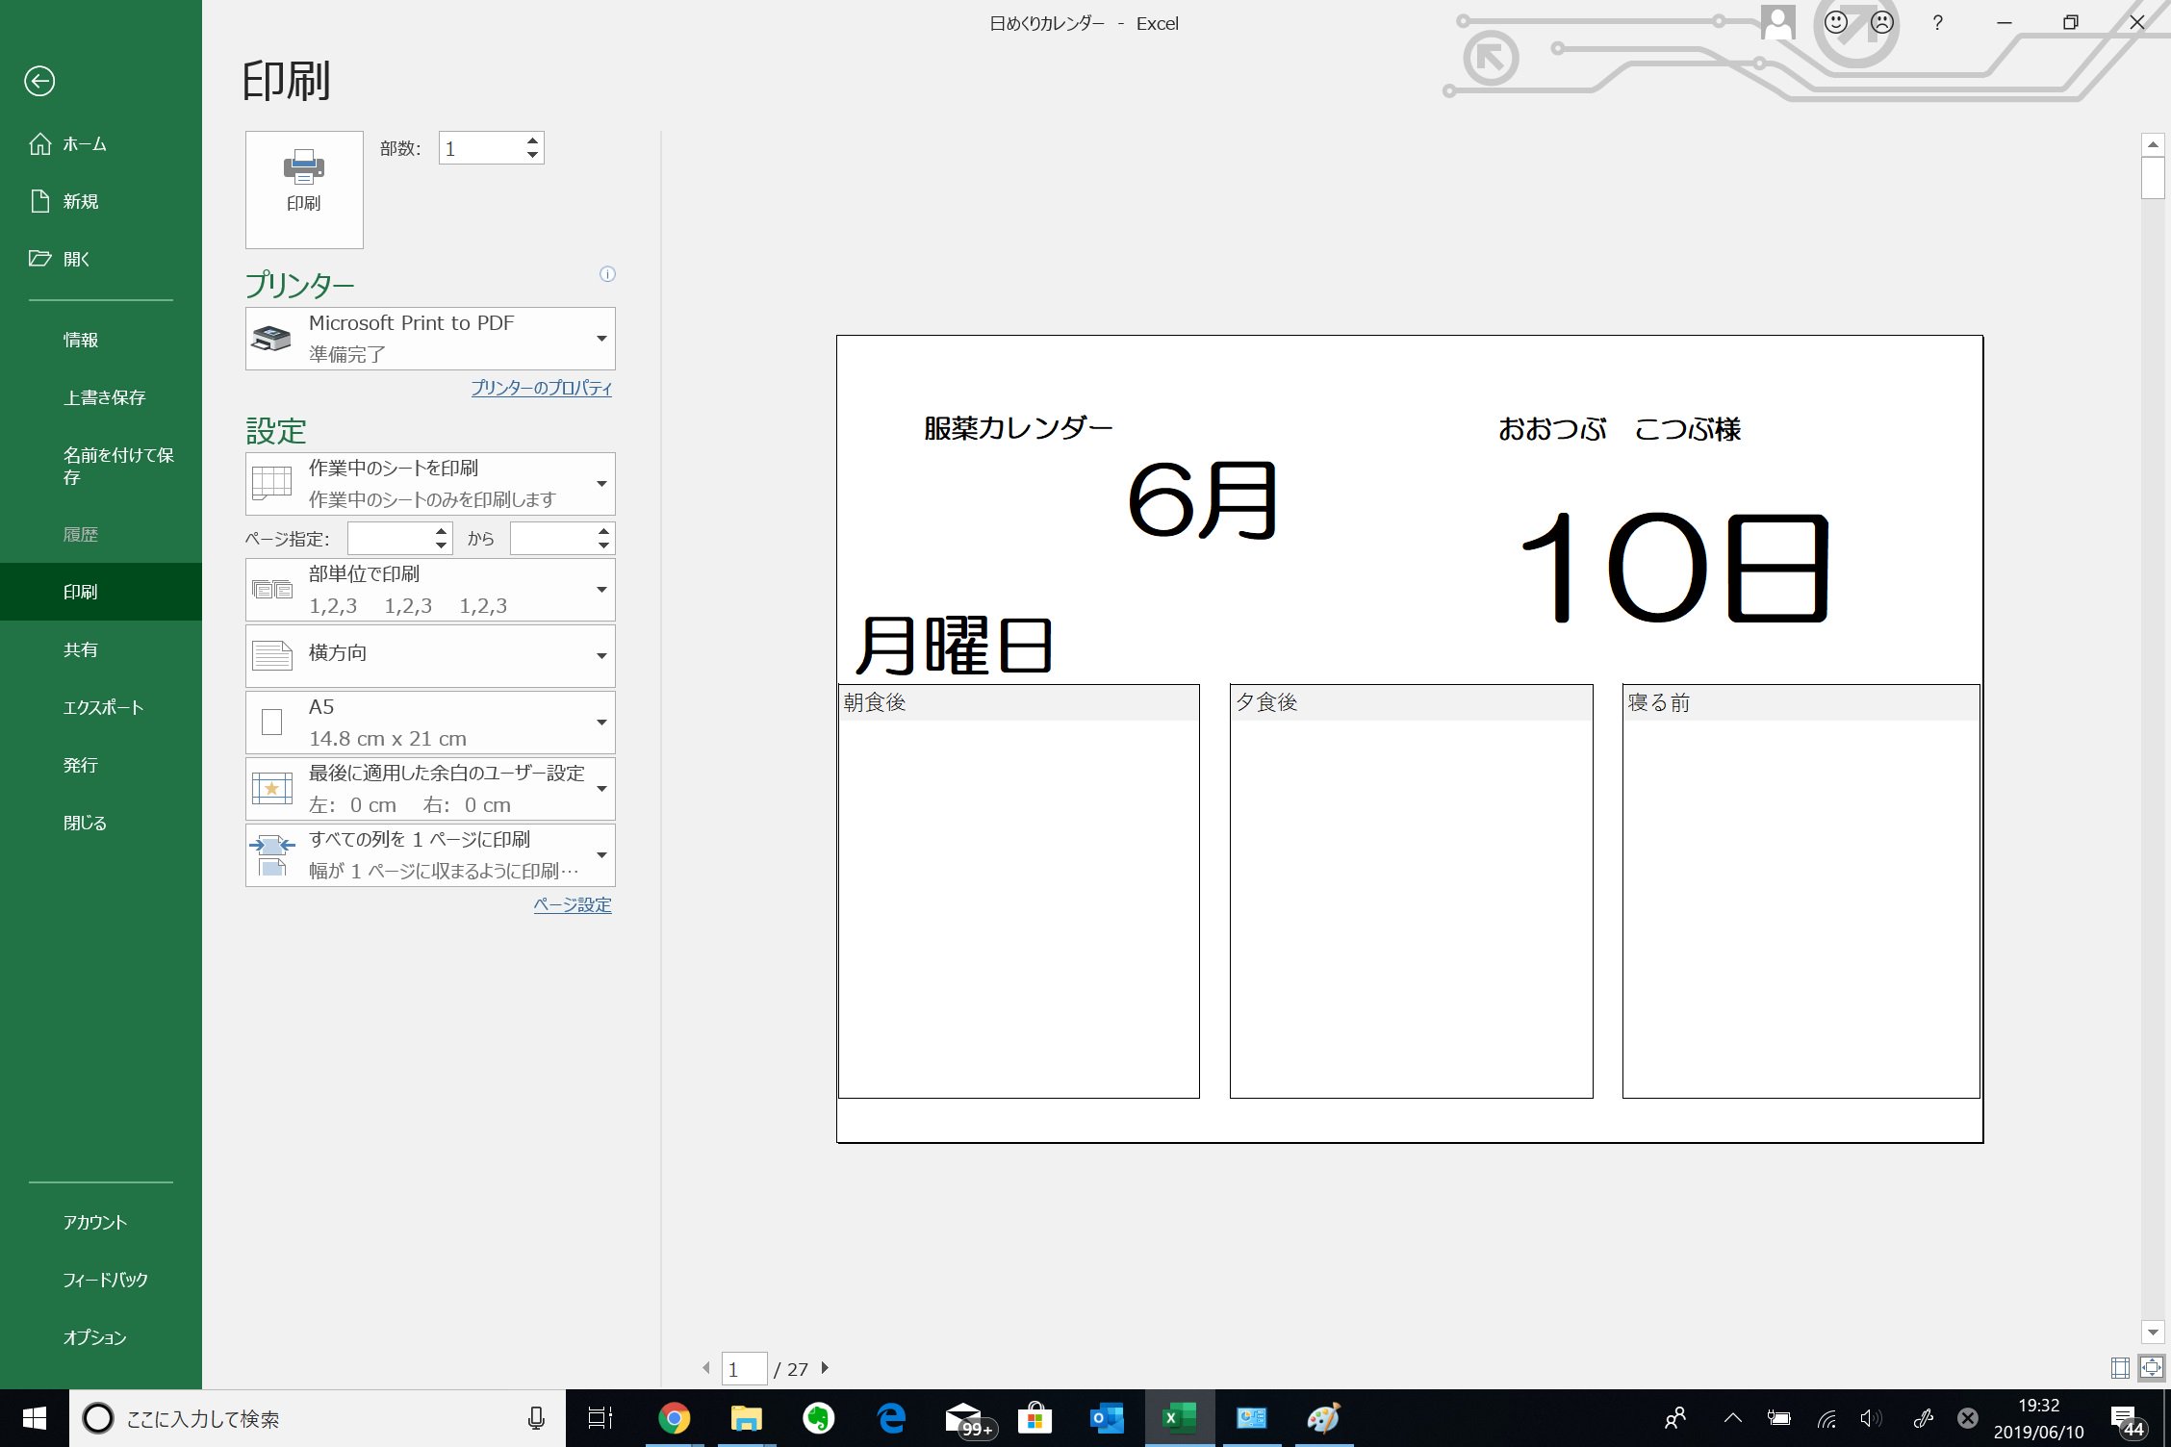Select the 印刷 sidebar item
Screen dimensions: 2171x1447
pos(101,592)
